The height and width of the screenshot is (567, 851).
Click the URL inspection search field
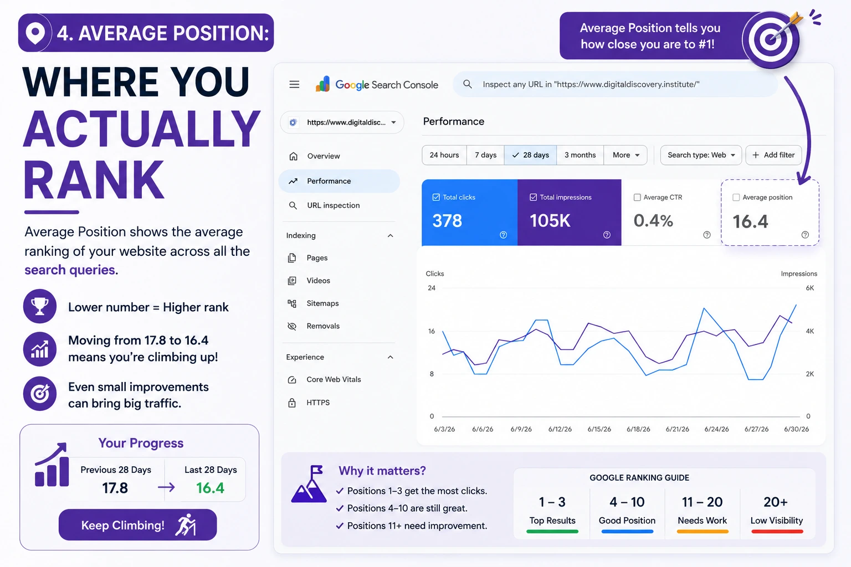coord(615,84)
